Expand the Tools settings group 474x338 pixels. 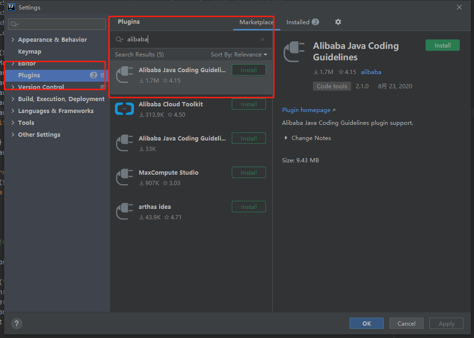13,122
